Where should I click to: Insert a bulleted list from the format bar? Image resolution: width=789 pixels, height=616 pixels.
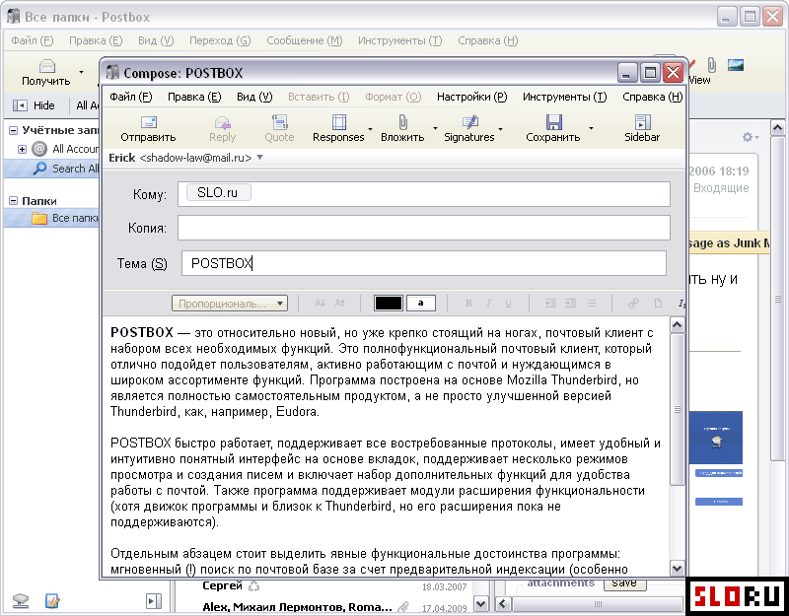tap(591, 304)
